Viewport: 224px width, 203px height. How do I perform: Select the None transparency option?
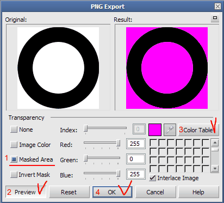[22, 130]
